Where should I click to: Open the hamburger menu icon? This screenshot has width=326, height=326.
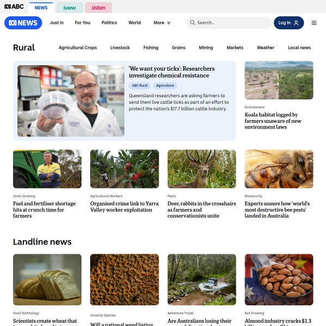tap(314, 23)
